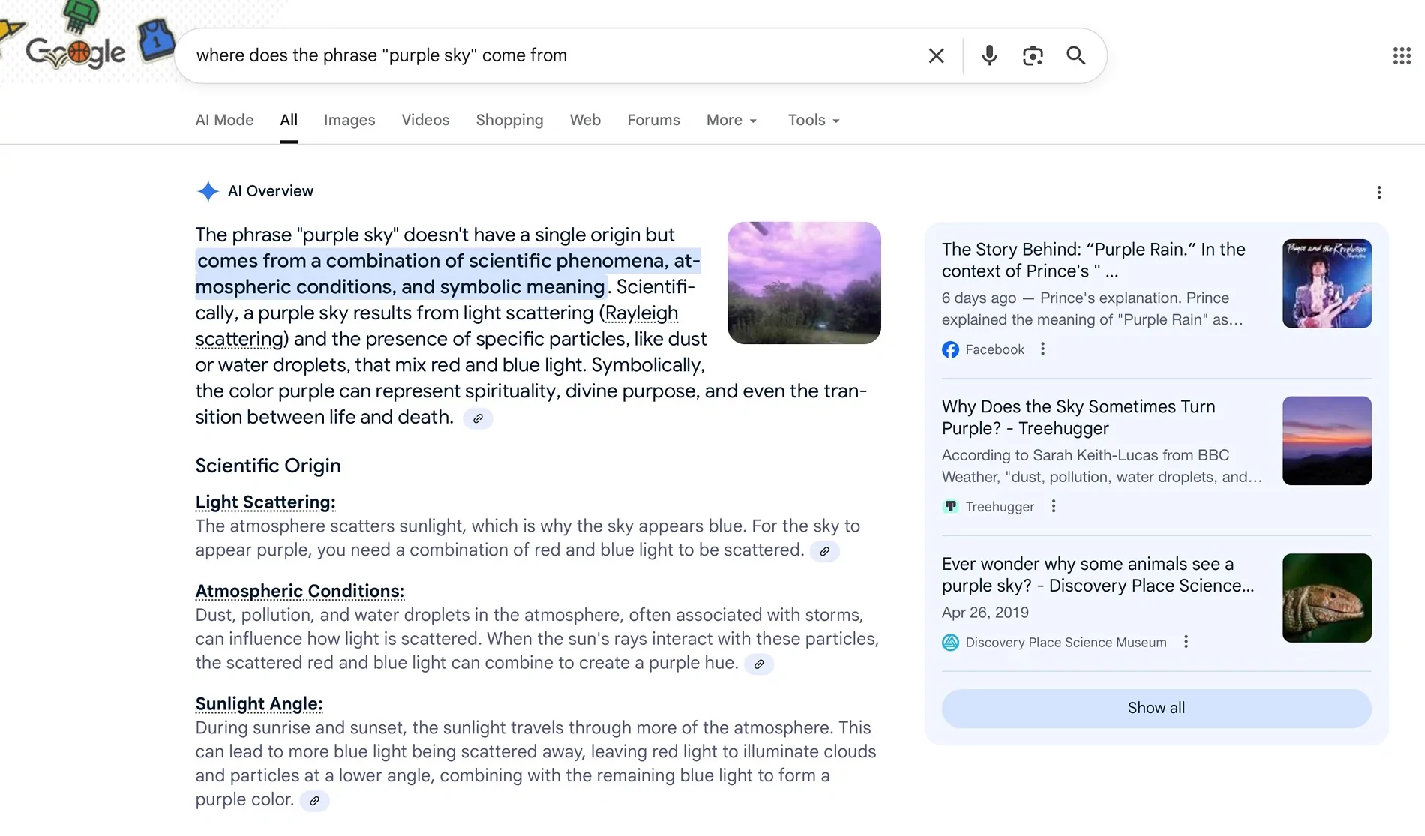Click the AI Overview sparkle icon
Viewport: 1425px width, 836px height.
tap(208, 191)
